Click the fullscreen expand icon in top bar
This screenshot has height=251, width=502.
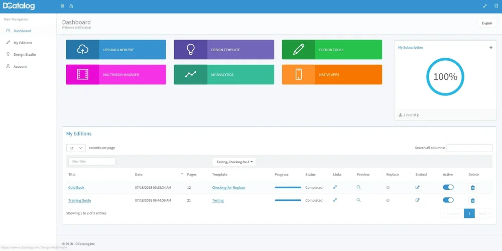pyautogui.click(x=485, y=6)
